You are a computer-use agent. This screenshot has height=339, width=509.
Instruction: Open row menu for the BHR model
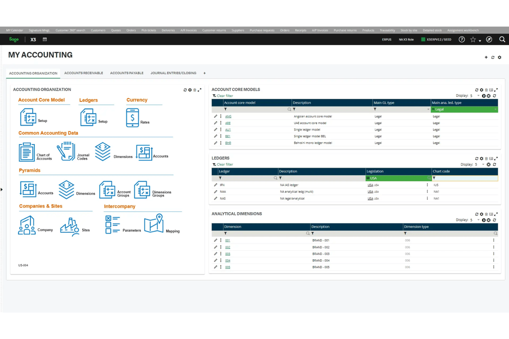pos(221,143)
